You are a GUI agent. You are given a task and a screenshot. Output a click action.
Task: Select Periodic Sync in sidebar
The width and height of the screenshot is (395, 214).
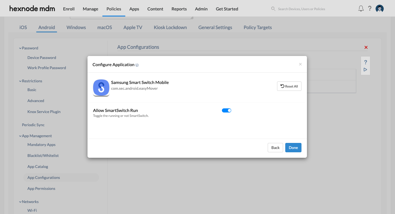(x=33, y=125)
